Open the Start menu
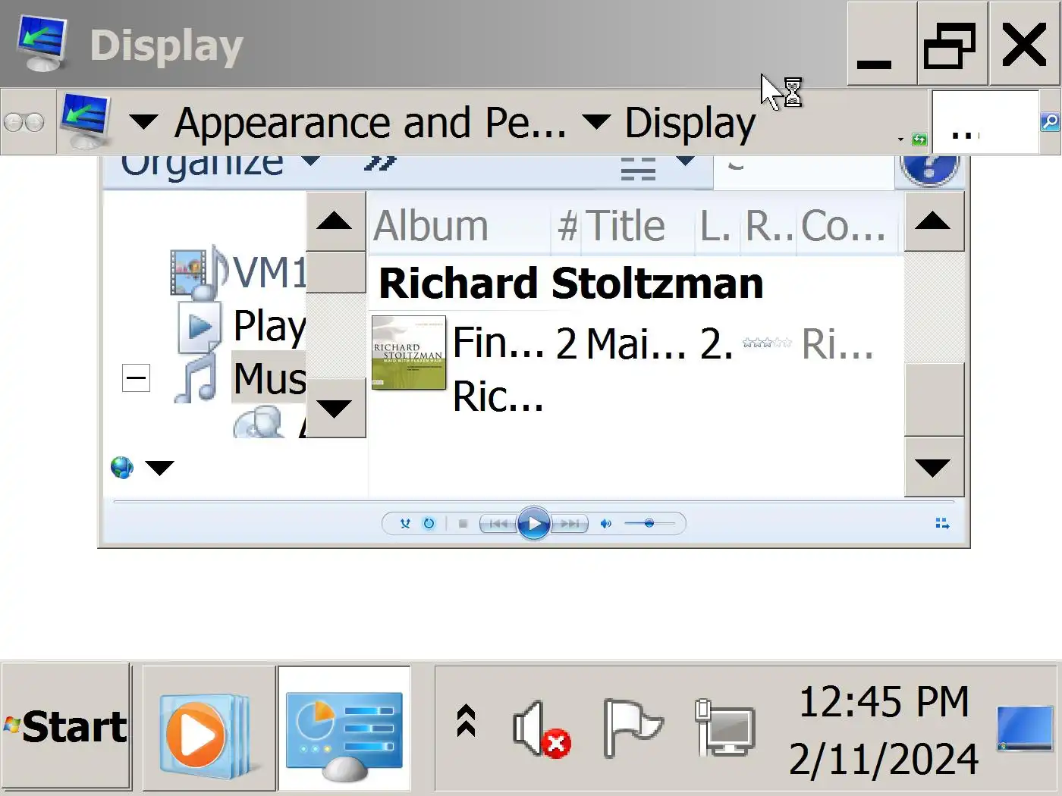The width and height of the screenshot is (1062, 796). [x=66, y=727]
